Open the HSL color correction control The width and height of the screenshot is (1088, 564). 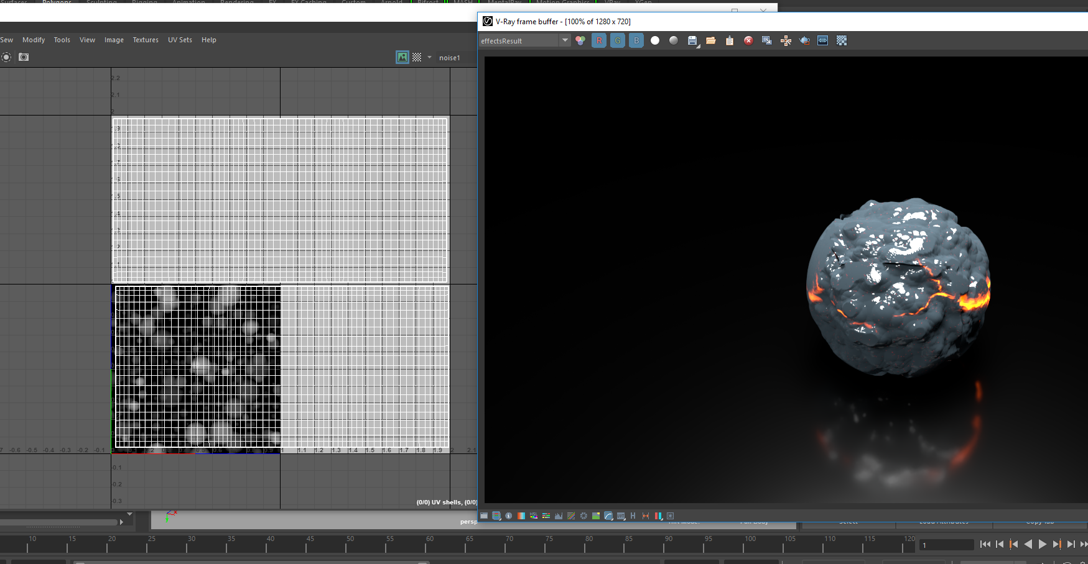tap(534, 516)
